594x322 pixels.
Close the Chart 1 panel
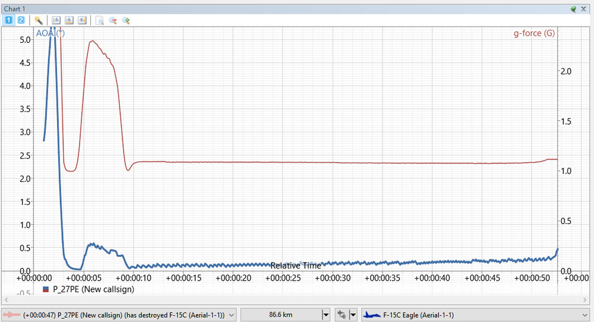tap(584, 9)
